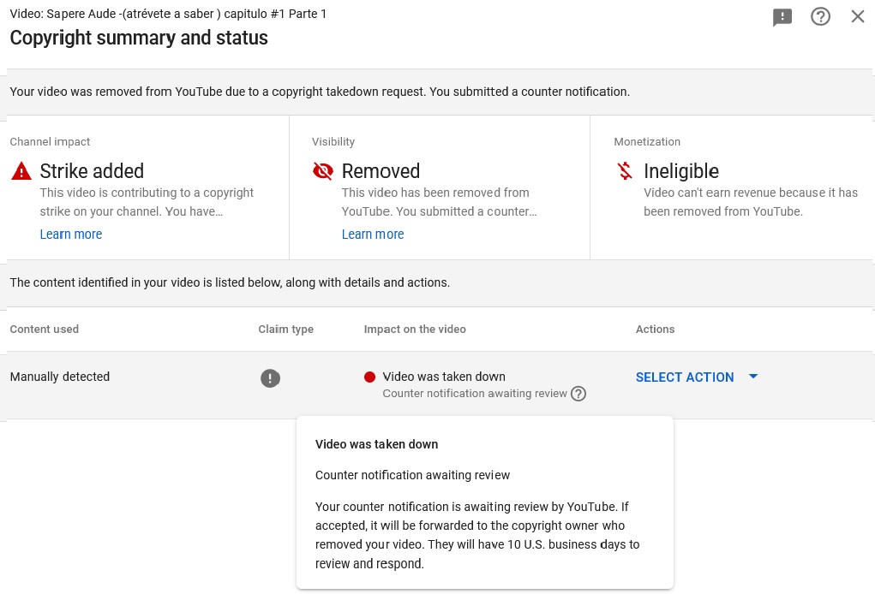Click the Monetization label
Screen dimensions: 875x594
647,141
